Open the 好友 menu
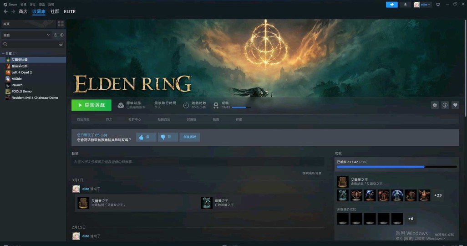The height and width of the screenshot is (246, 467). tap(32, 5)
